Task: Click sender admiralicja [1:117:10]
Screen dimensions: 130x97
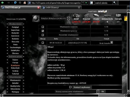Action: point(77,43)
